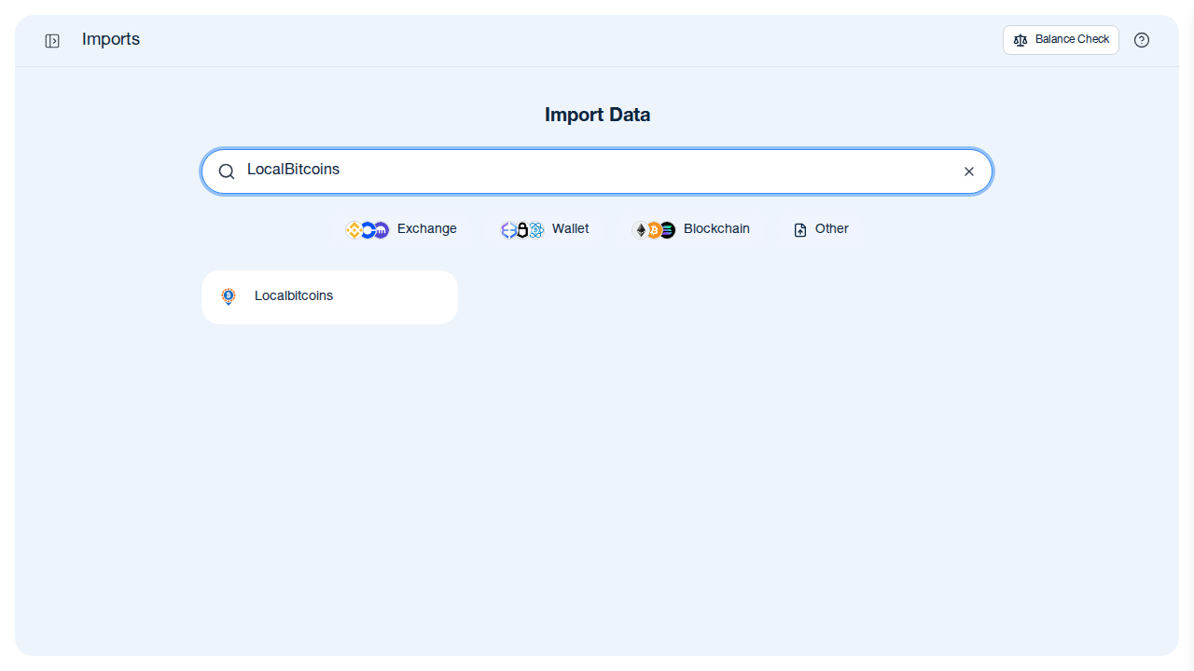
Task: Clear the search field with X
Action: (x=969, y=171)
